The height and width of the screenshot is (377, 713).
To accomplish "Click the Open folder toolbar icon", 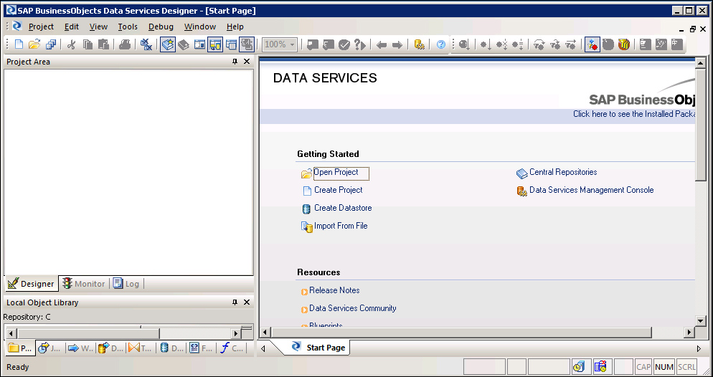I will (34, 44).
